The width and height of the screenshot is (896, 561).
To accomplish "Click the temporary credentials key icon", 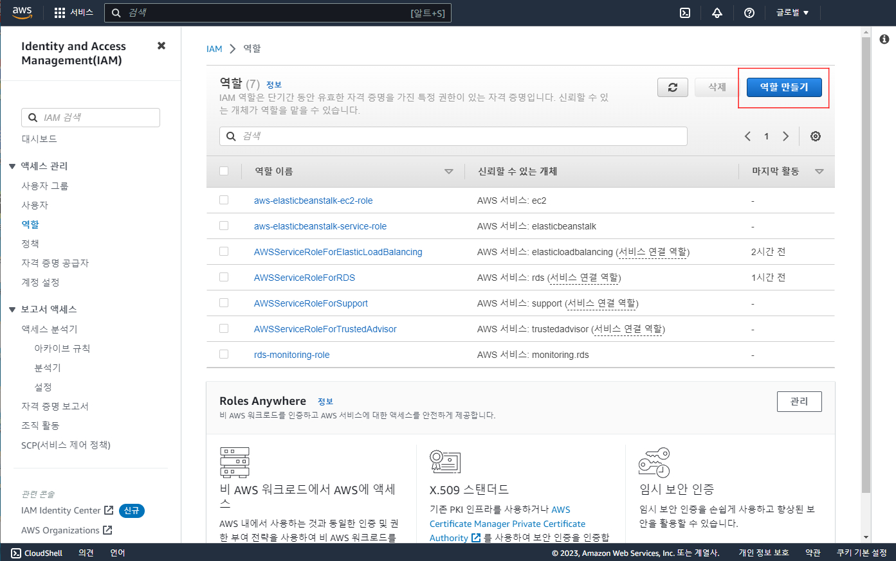I will coord(654,463).
